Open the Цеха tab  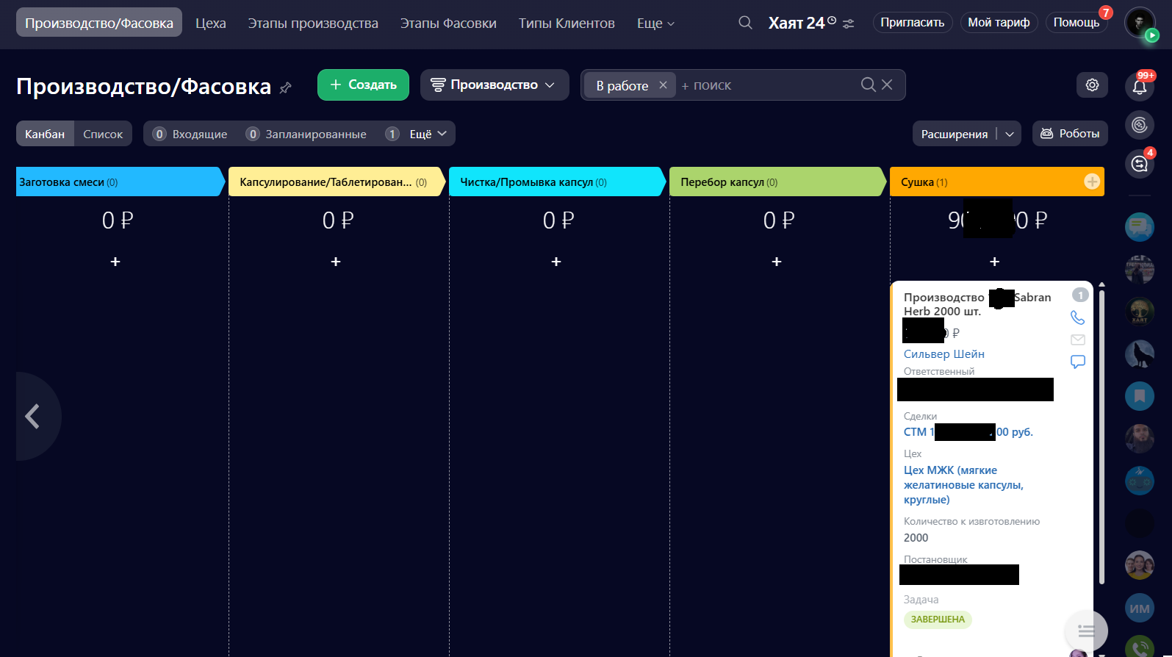211,24
